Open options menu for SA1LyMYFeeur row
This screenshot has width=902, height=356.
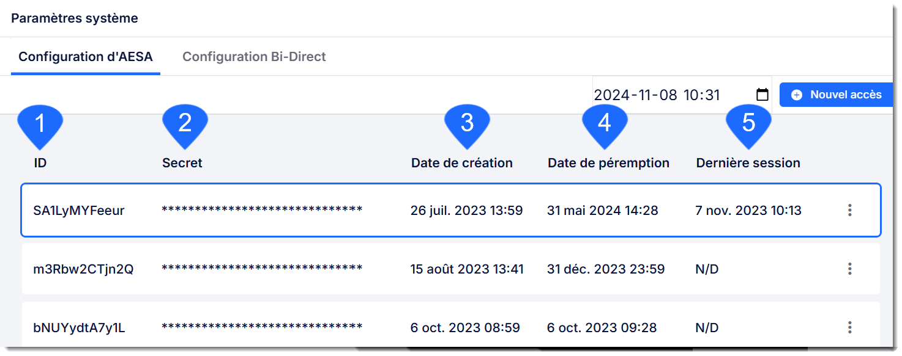pyautogui.click(x=849, y=210)
